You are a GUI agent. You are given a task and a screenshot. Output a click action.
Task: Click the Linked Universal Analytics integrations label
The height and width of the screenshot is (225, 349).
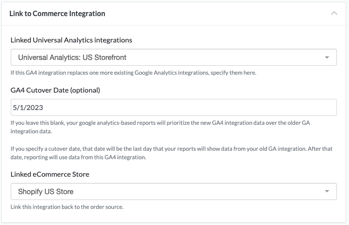pos(71,40)
